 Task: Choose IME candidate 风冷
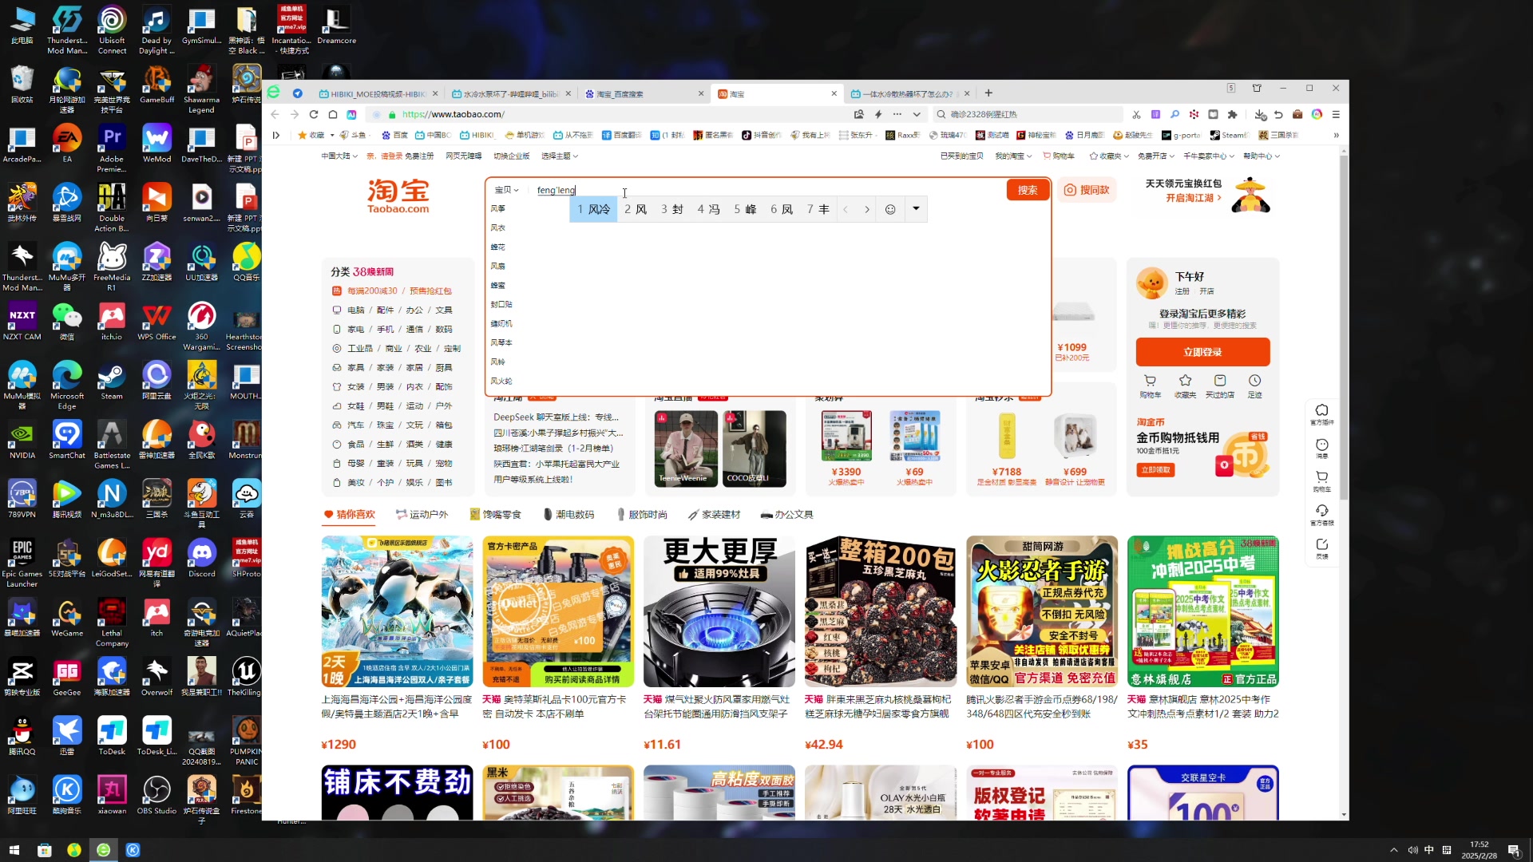coord(593,209)
